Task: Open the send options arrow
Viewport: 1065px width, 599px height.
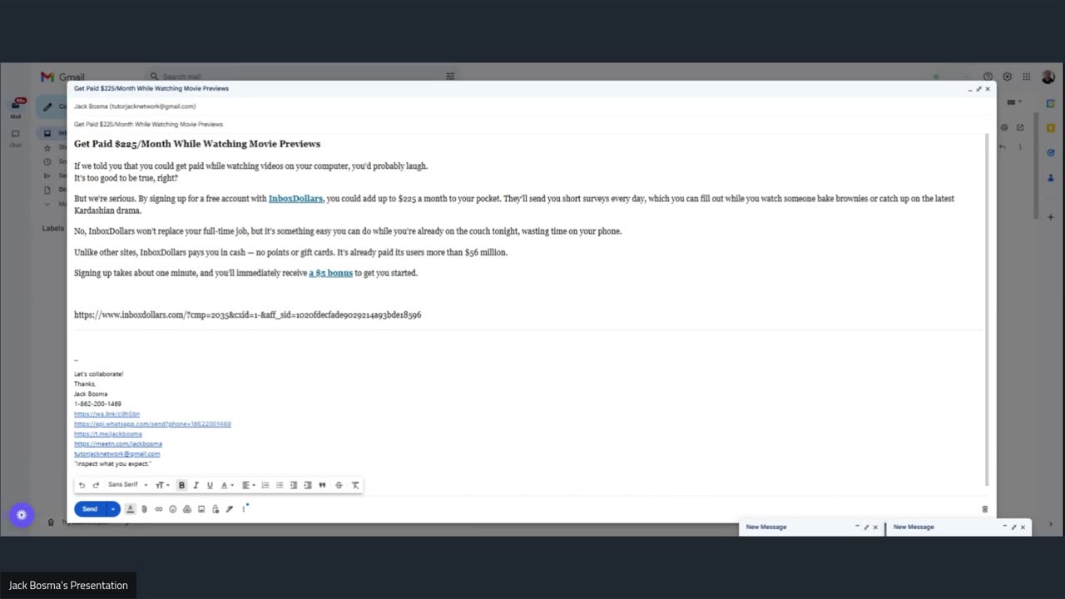Action: (113, 509)
